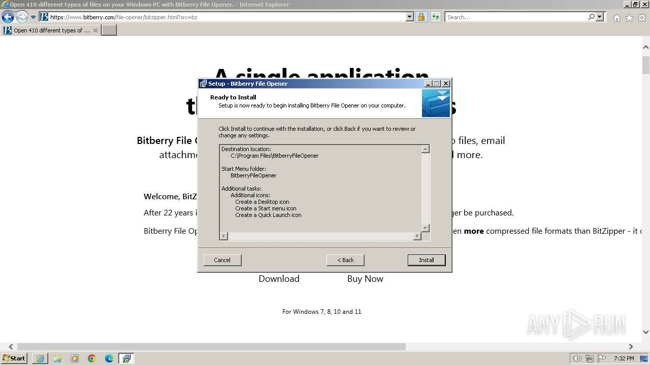Click 'For Windows 7, 8, 10 and 11' text
The image size is (650, 365).
[x=322, y=312]
